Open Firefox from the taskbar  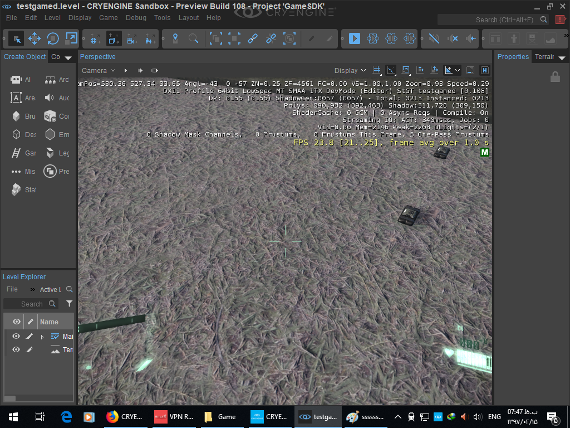click(125, 417)
